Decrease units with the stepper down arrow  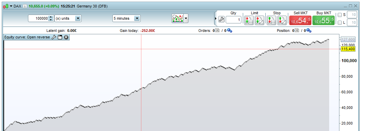click(x=51, y=20)
